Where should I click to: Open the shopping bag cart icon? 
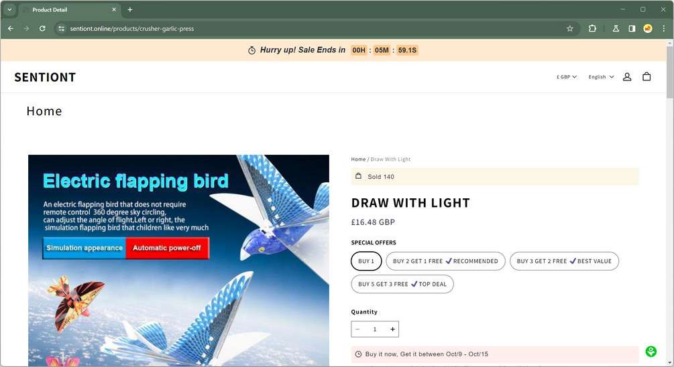[647, 77]
